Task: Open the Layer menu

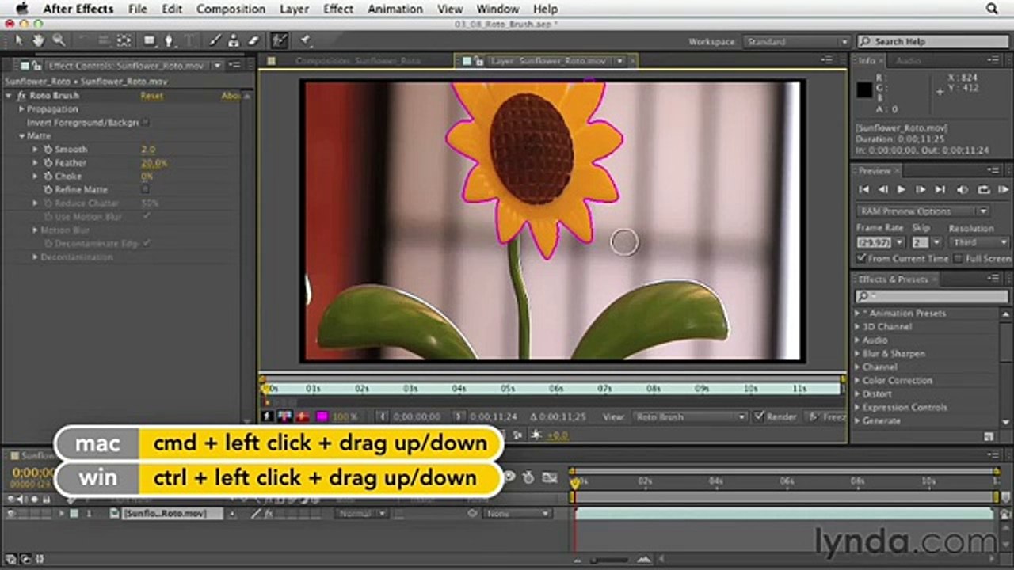Action: pos(295,9)
